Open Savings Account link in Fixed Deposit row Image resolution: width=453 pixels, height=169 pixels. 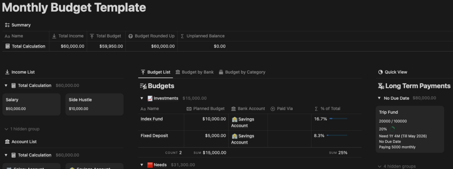point(243,139)
